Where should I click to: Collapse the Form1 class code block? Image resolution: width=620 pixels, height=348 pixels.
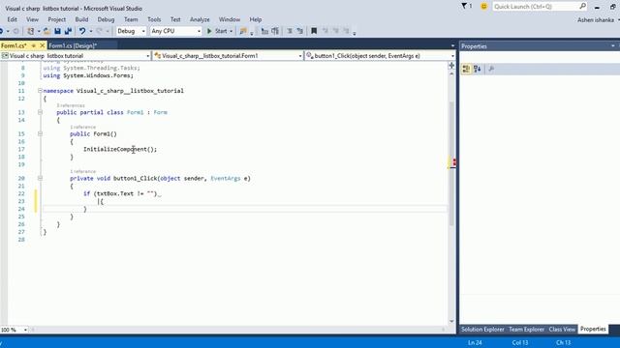click(x=40, y=112)
